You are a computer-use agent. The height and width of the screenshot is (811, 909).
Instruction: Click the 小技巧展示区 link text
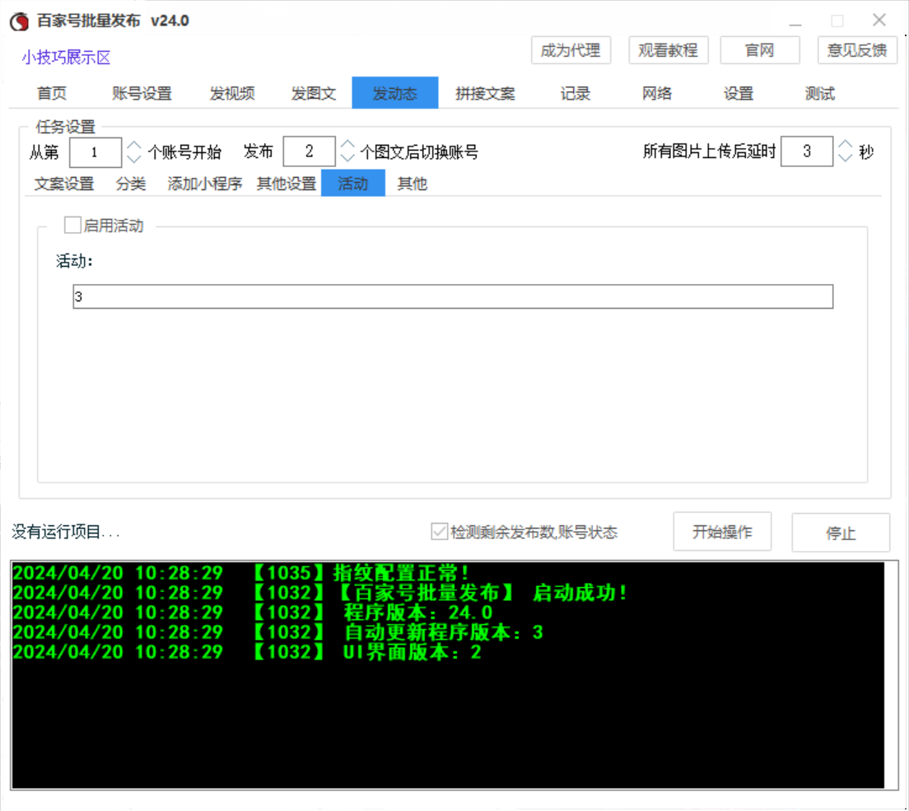(x=66, y=58)
